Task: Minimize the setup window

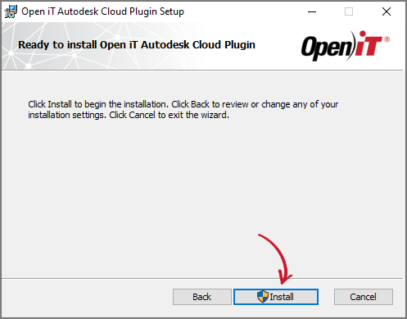Action: pos(312,11)
